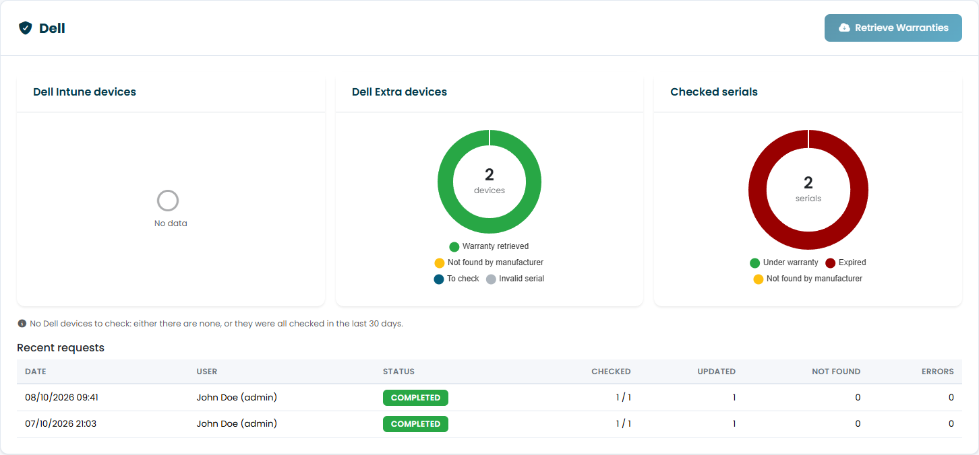
Task: Select the USER column header
Action: (x=207, y=372)
